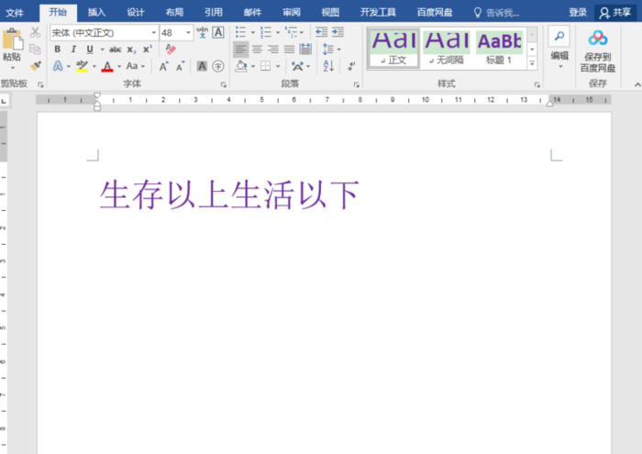Toggle italic formatting (I)
Viewport: 642px width, 454px height.
click(73, 50)
